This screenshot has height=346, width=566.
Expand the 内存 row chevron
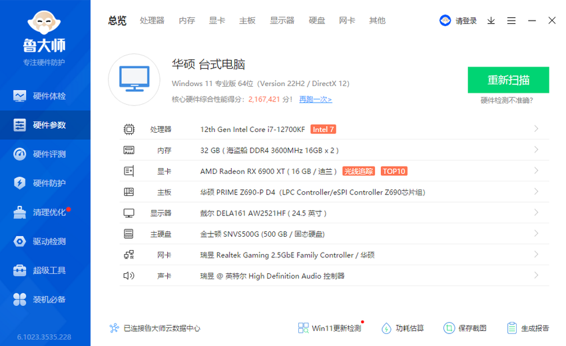536,150
